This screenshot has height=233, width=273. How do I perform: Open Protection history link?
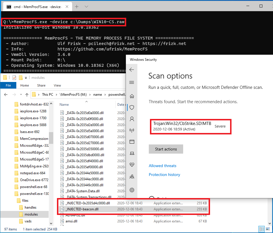pyautogui.click(x=164, y=175)
